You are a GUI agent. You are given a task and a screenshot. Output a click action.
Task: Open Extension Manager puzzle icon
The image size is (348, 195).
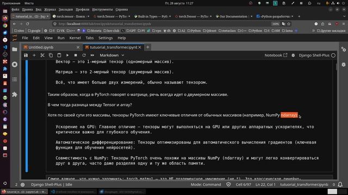15,94
